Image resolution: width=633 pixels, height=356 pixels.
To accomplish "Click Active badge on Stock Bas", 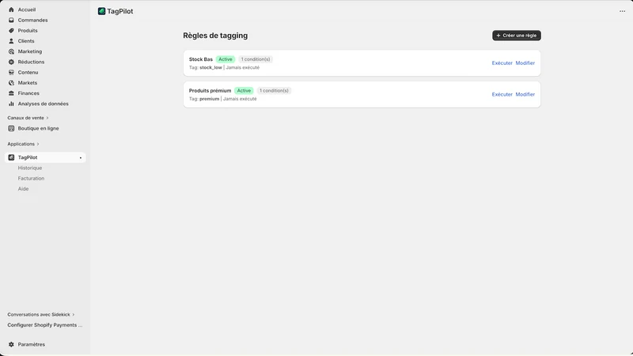I will [226, 59].
